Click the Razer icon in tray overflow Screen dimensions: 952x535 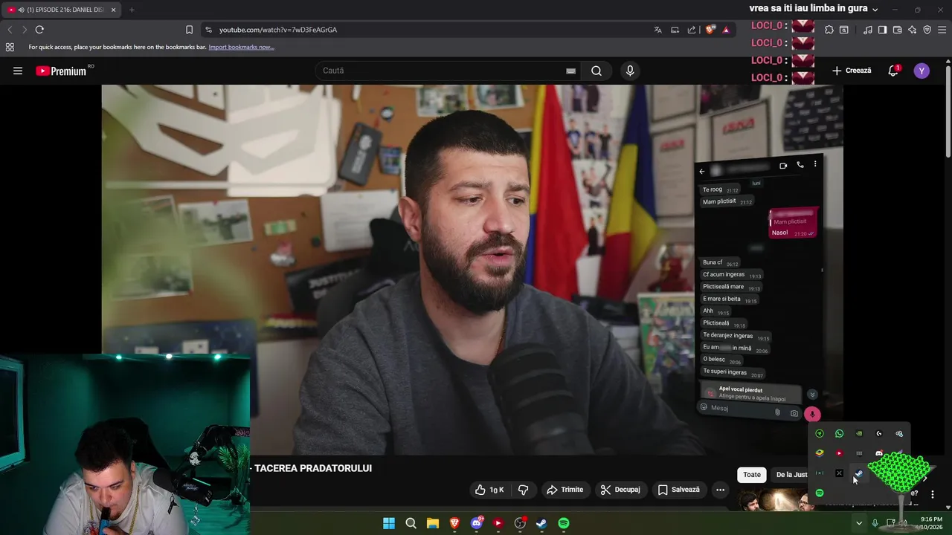tap(820, 433)
